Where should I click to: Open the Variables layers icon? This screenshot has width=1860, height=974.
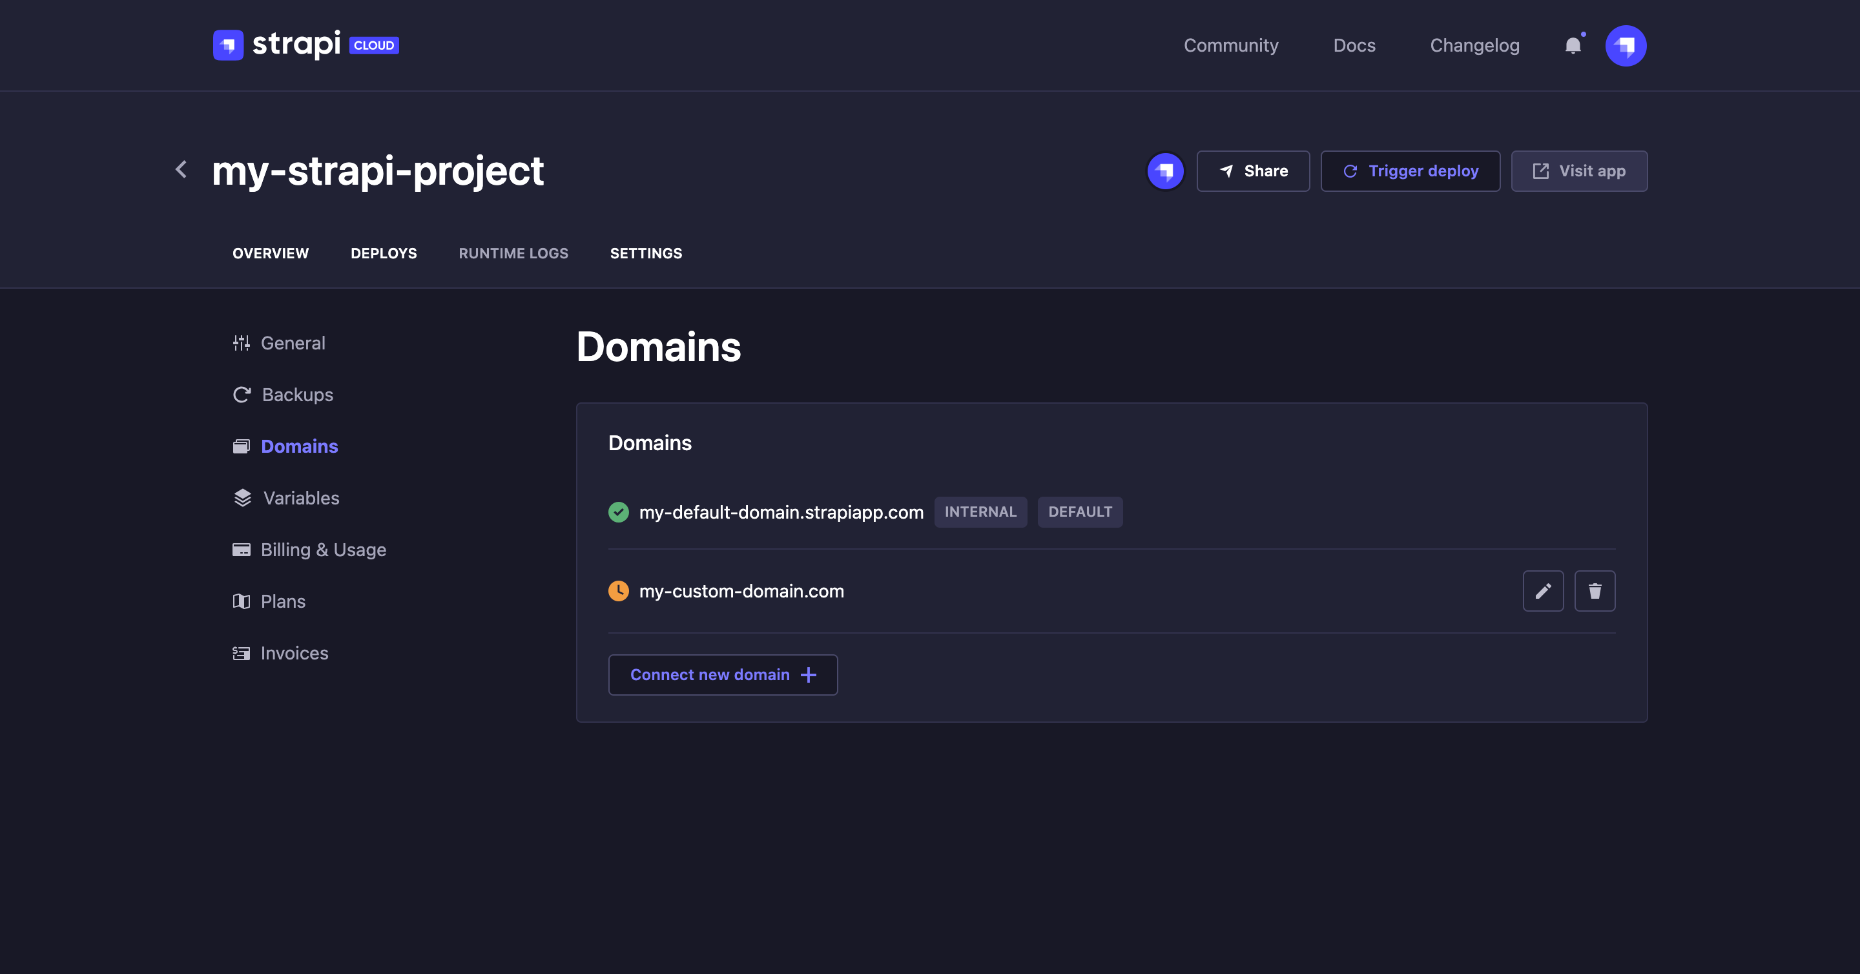pos(242,497)
